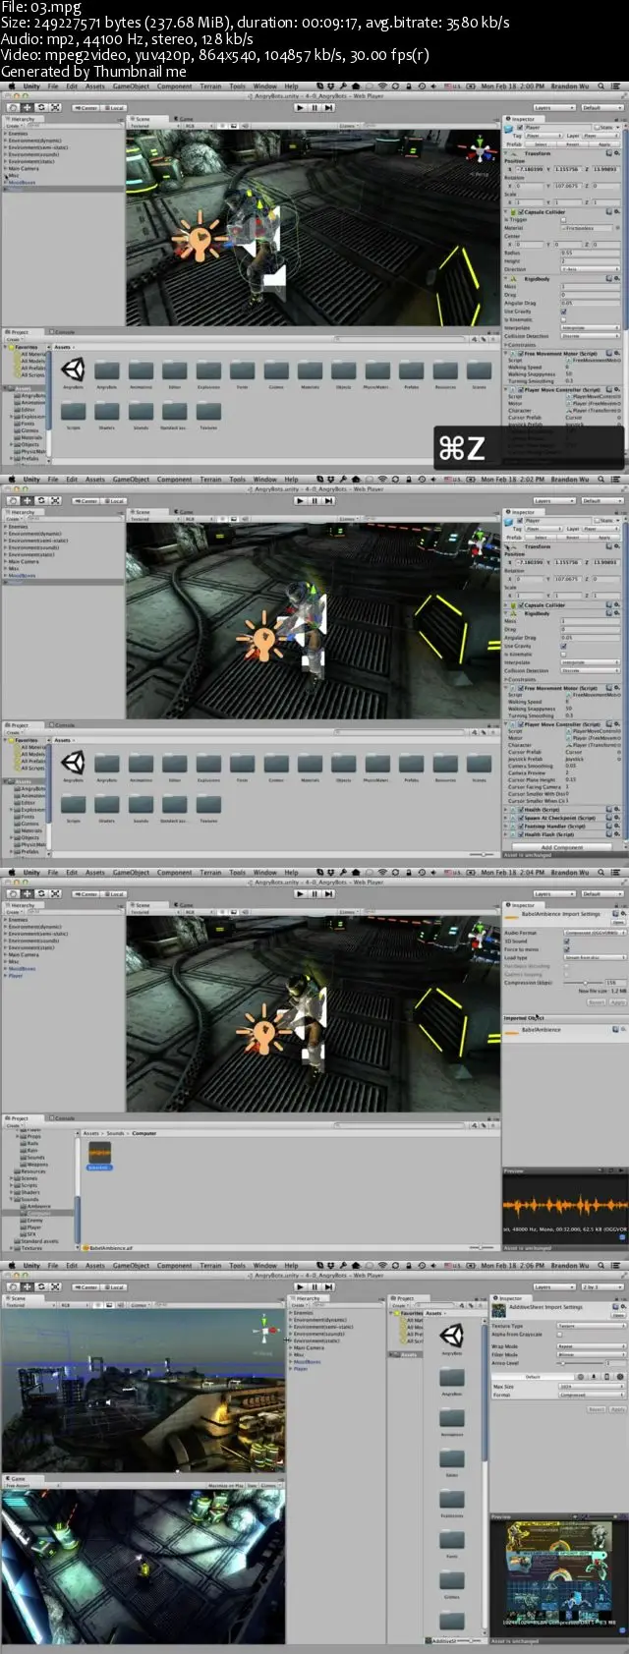The image size is (629, 1654).
Task: Open the Filter Mode dropdown
Action: pyautogui.click(x=591, y=1354)
